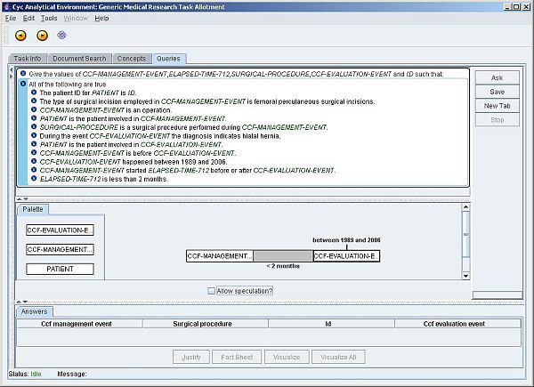Screen dimensions: 534x387
Task: Enable the Allow speculation checkbox
Action: pyautogui.click(x=211, y=291)
